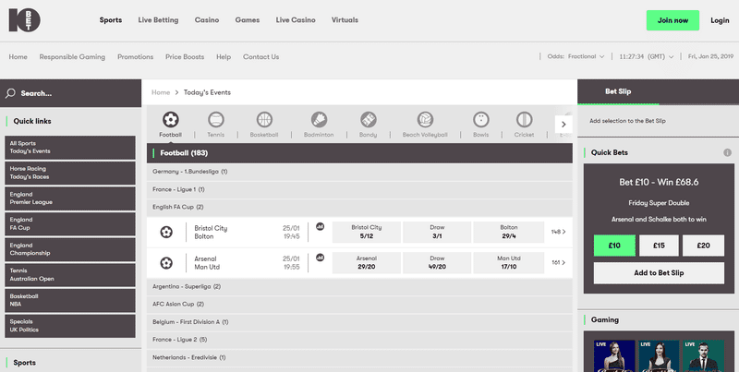
Task: Click the Search input field
Action: pos(72,93)
